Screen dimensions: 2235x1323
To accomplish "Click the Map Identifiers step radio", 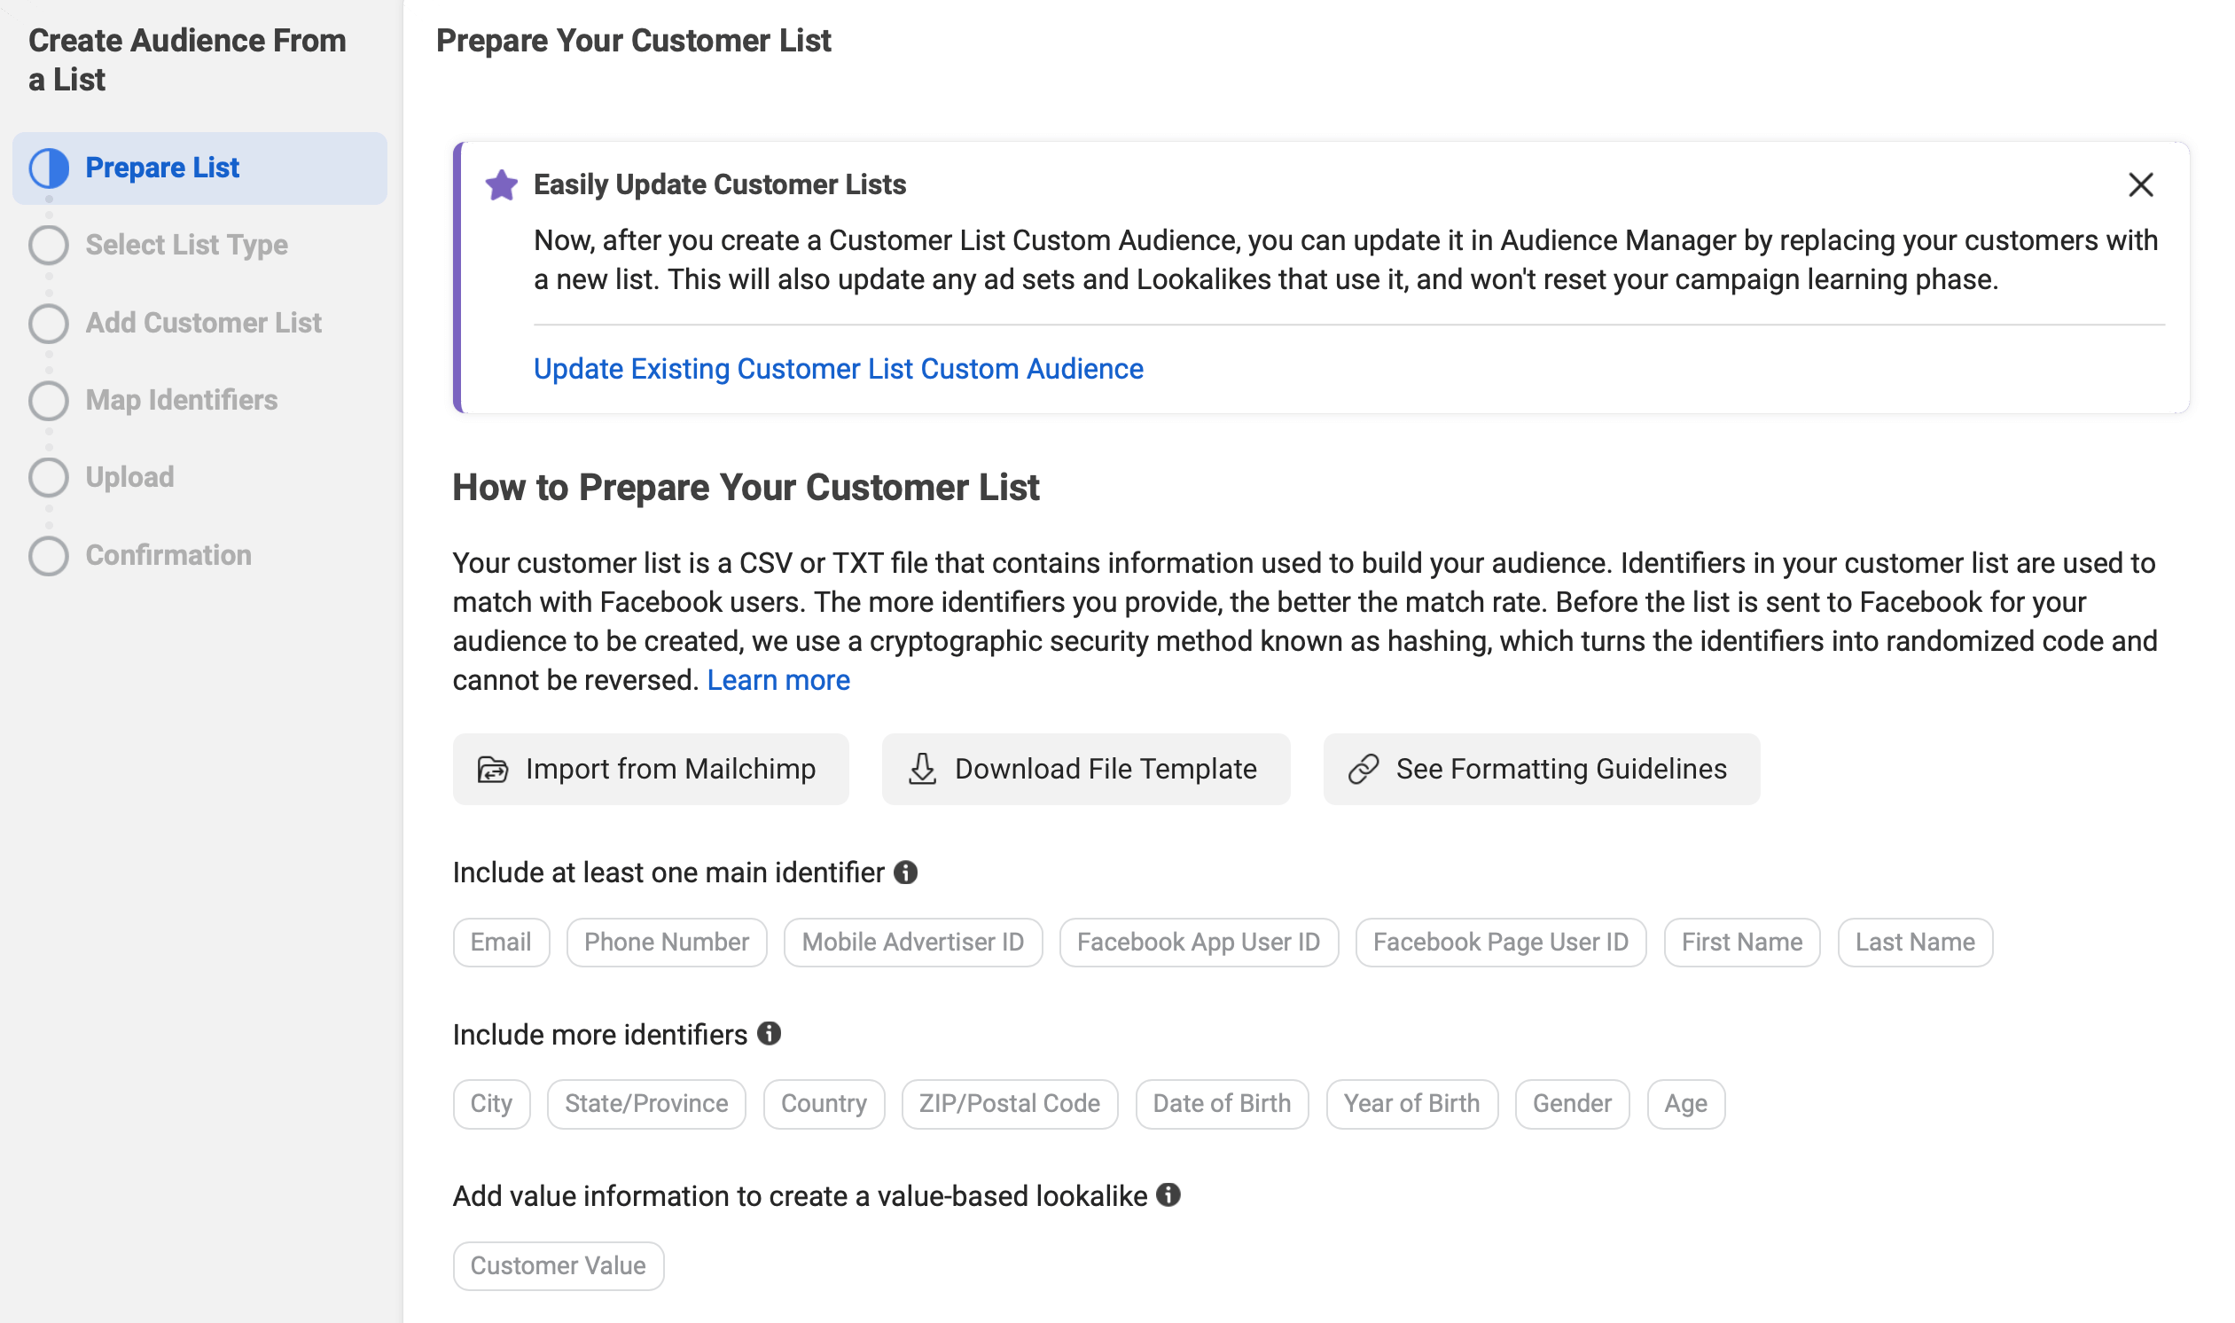I will tap(47, 398).
